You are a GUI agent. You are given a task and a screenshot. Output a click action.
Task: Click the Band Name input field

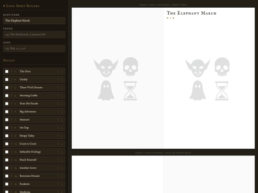click(x=34, y=20)
